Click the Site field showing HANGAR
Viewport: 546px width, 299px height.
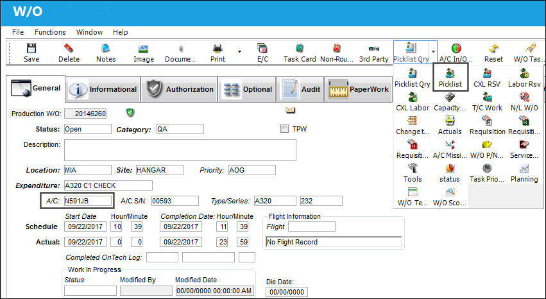click(x=160, y=170)
